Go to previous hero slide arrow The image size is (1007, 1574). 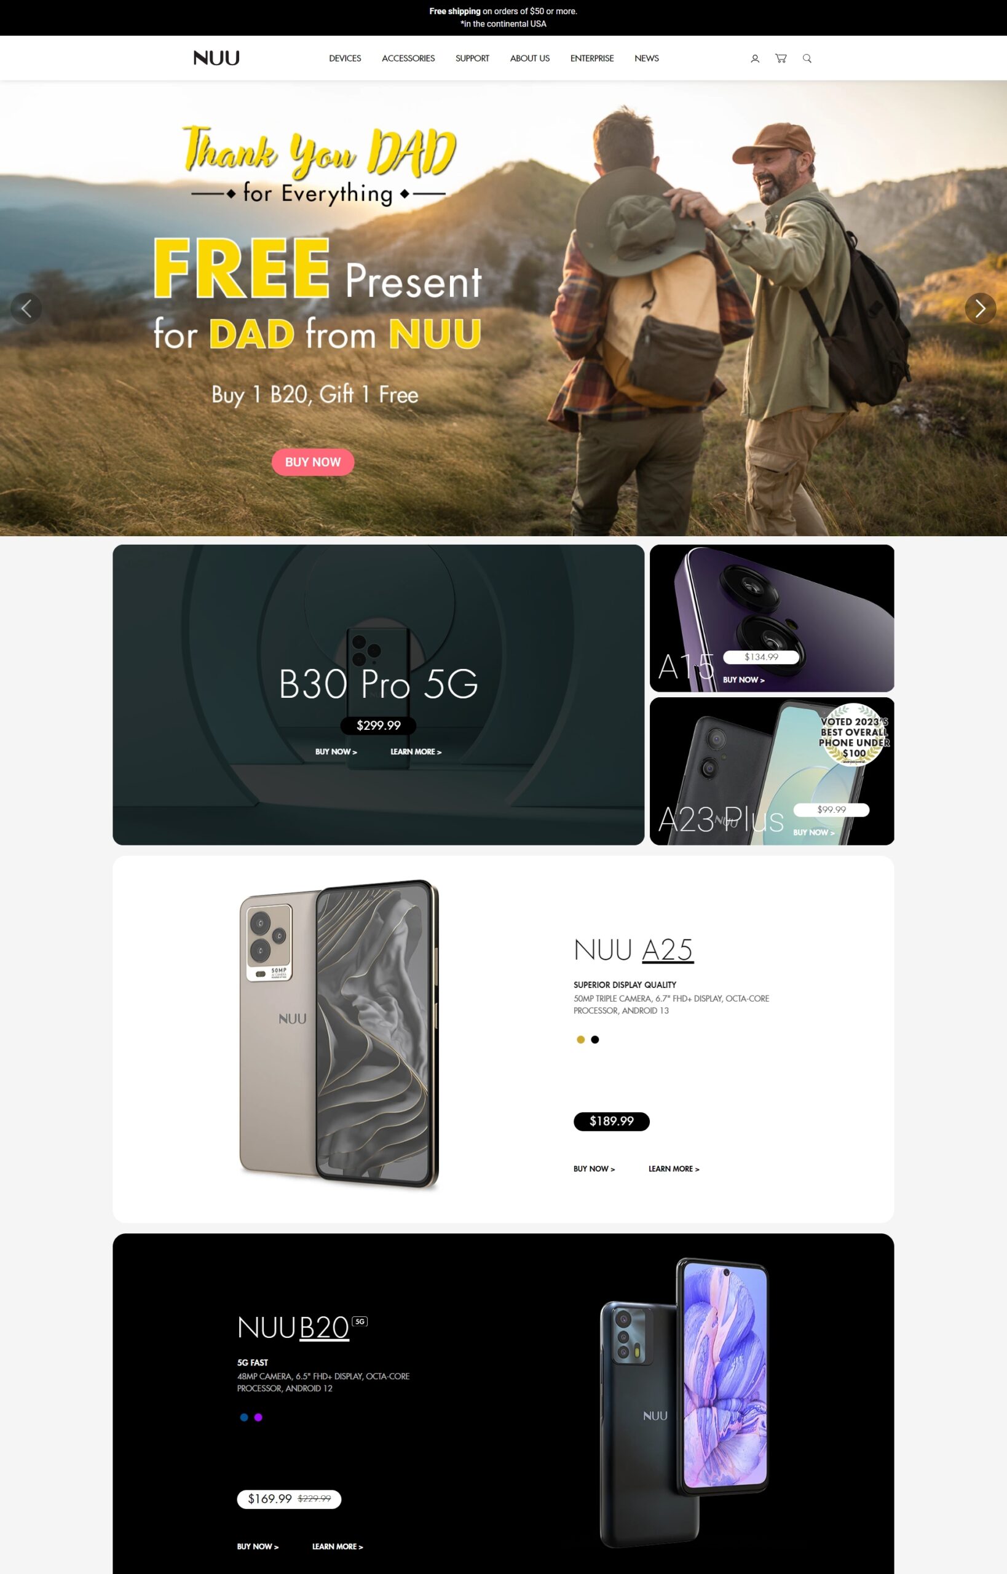tap(26, 308)
